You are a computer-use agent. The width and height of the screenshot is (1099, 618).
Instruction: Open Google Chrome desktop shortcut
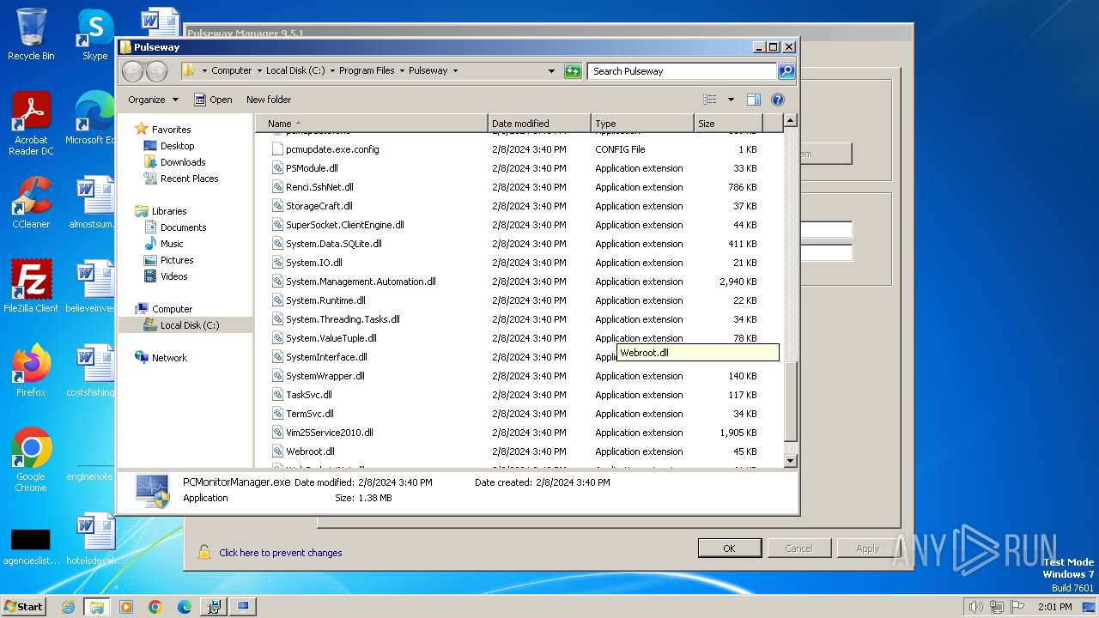click(31, 460)
